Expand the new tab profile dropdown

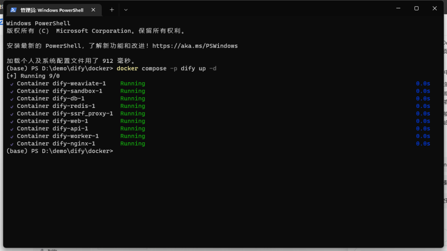[126, 10]
